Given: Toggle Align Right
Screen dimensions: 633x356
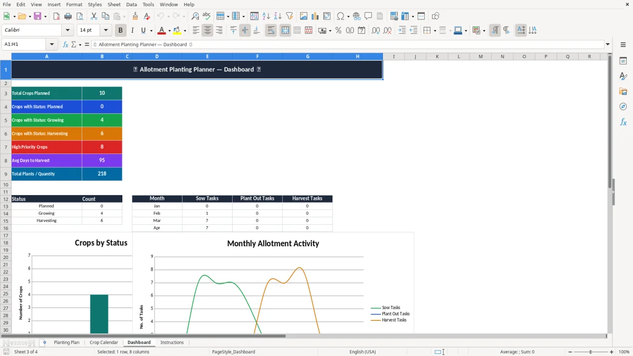Looking at the screenshot, I should 219,31.
